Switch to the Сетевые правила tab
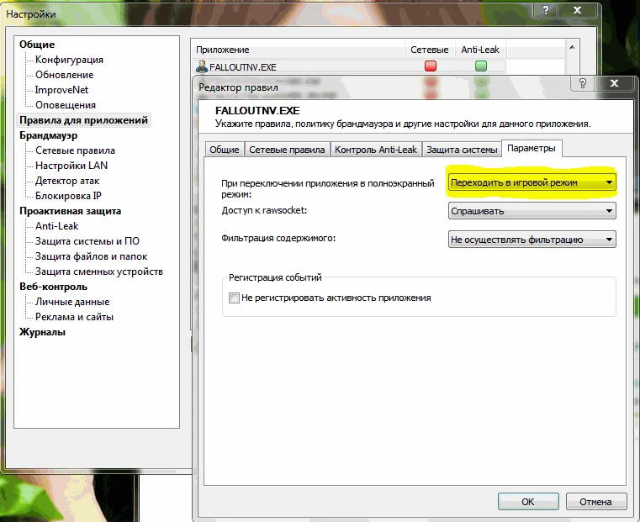The image size is (640, 522). tap(287, 150)
